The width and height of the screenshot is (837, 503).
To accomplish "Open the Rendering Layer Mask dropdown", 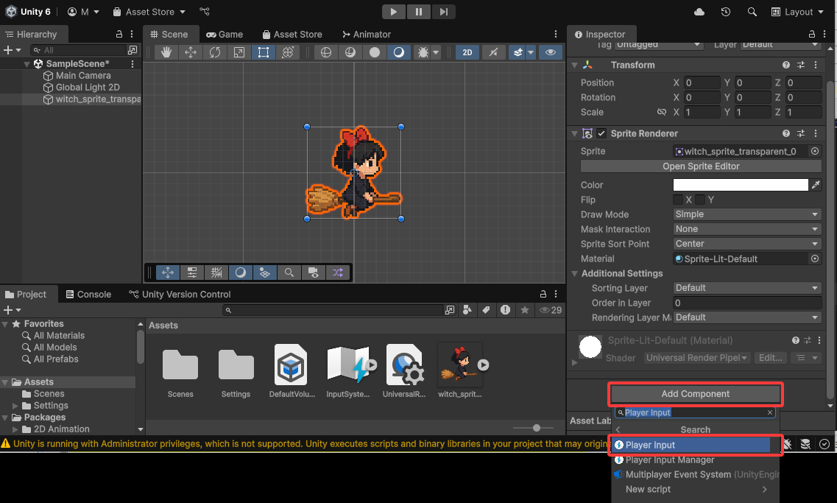I will point(746,317).
